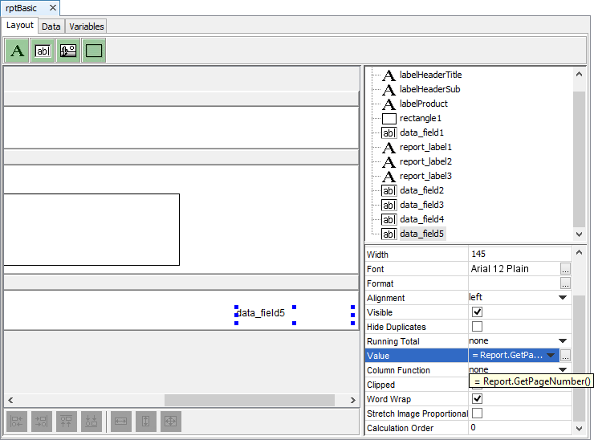594x440 pixels.
Task: Select the rectangle shape tool
Action: point(94,51)
